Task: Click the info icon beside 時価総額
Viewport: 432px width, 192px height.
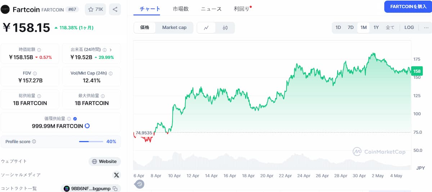Action: (x=39, y=50)
